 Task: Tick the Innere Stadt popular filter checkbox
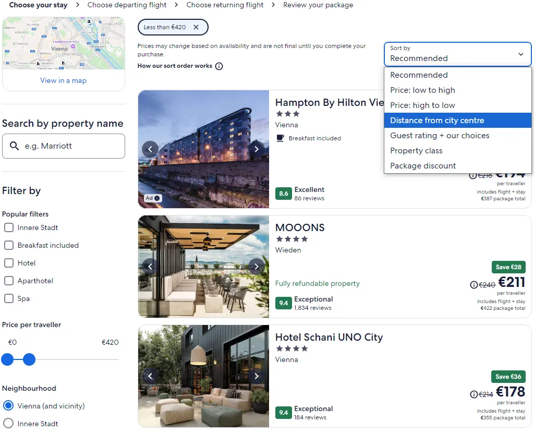click(x=9, y=227)
